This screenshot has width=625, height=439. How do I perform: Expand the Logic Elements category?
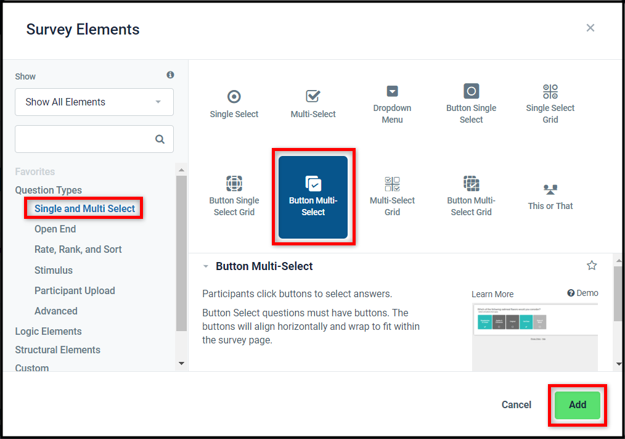click(48, 332)
